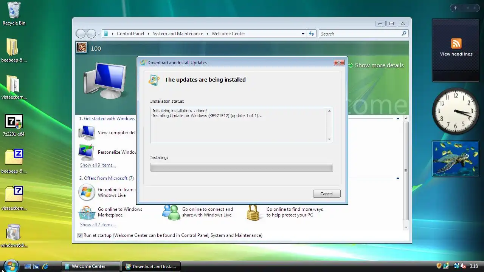Image resolution: width=484 pixels, height=272 pixels.
Task: Toggle the Run at startup checkbox
Action: [80, 235]
